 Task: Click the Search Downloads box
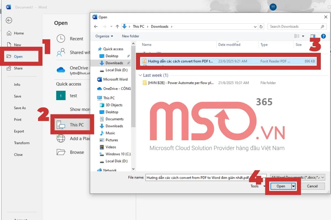tap(297, 27)
